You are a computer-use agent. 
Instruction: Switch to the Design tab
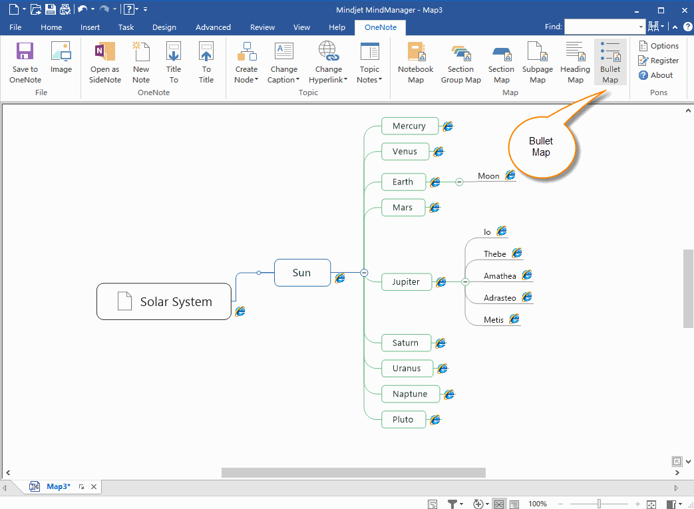(x=164, y=27)
